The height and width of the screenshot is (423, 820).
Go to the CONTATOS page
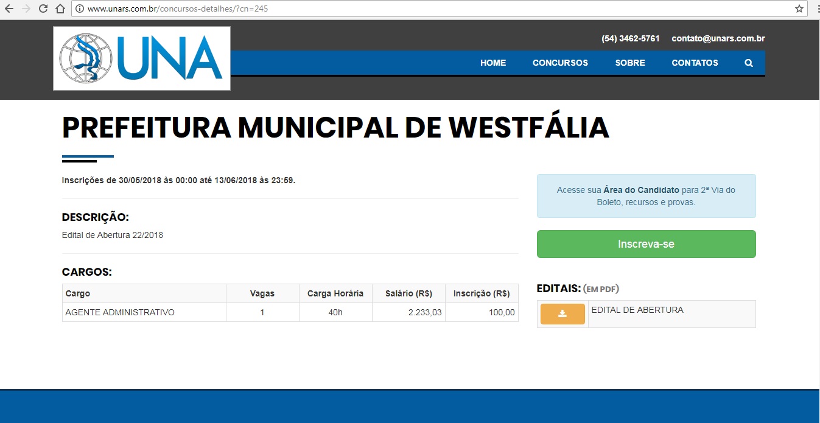click(x=695, y=63)
